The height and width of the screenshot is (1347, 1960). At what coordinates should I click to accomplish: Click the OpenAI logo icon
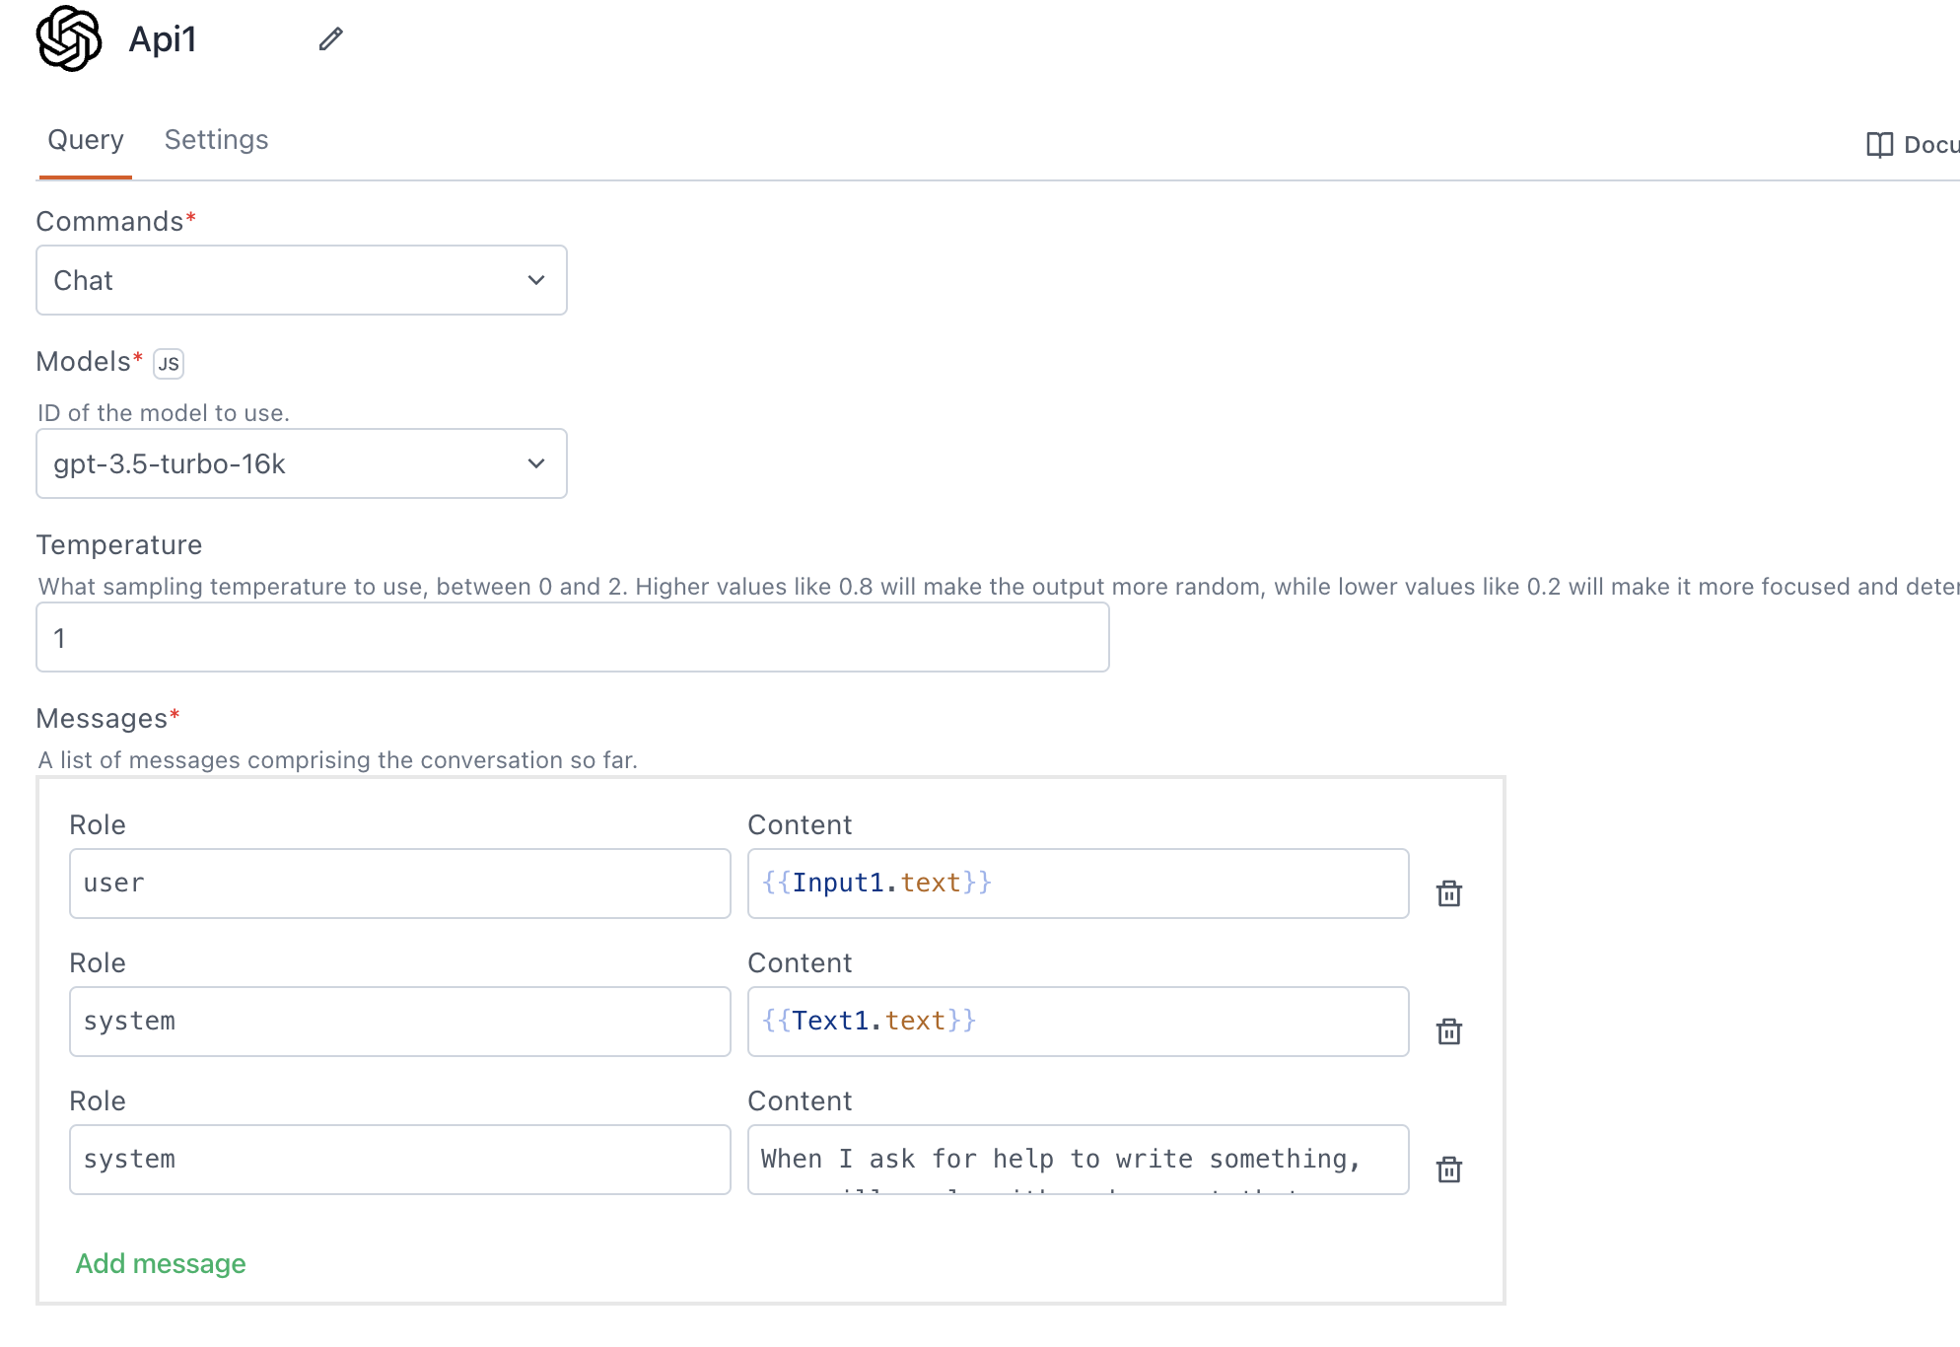[x=67, y=37]
